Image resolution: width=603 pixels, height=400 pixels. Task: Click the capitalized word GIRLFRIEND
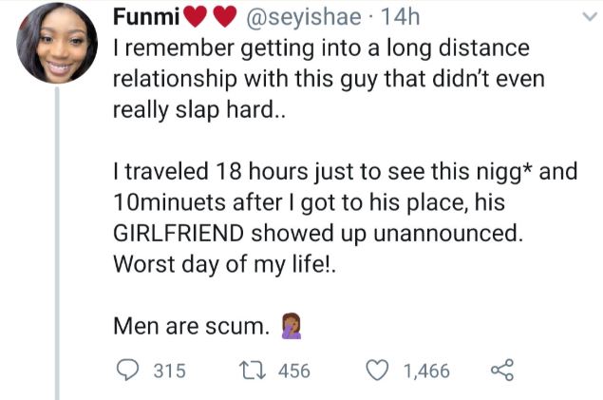click(x=191, y=234)
